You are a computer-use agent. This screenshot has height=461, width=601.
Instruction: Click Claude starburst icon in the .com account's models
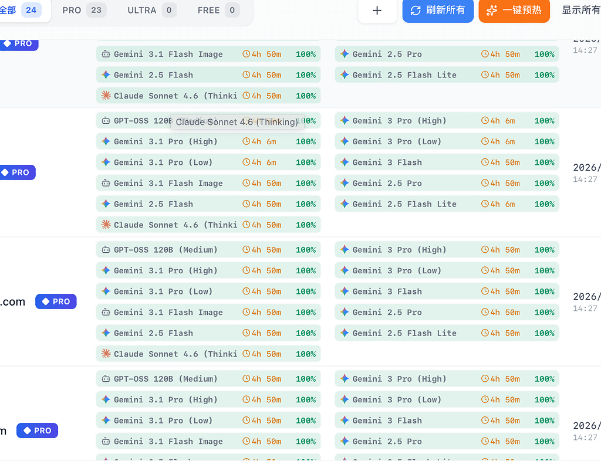coord(106,354)
